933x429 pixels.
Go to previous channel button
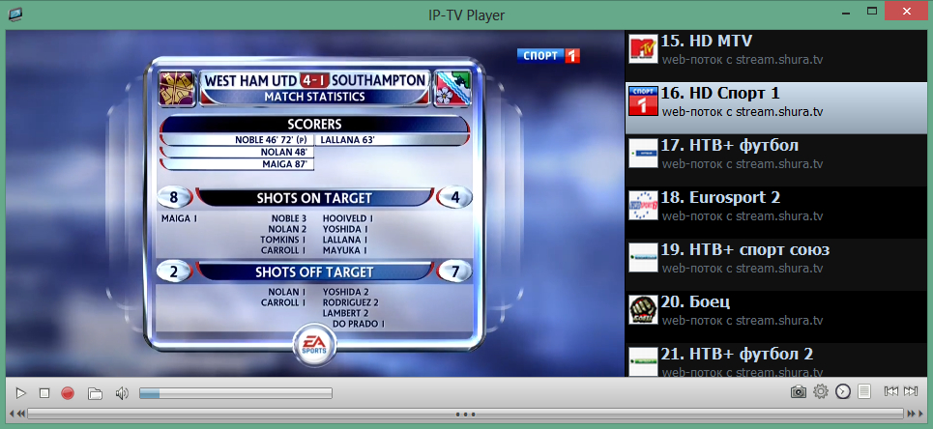tap(890, 391)
